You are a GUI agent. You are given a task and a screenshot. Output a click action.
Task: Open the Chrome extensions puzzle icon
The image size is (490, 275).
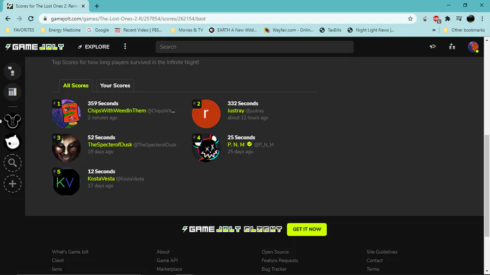tap(448, 18)
